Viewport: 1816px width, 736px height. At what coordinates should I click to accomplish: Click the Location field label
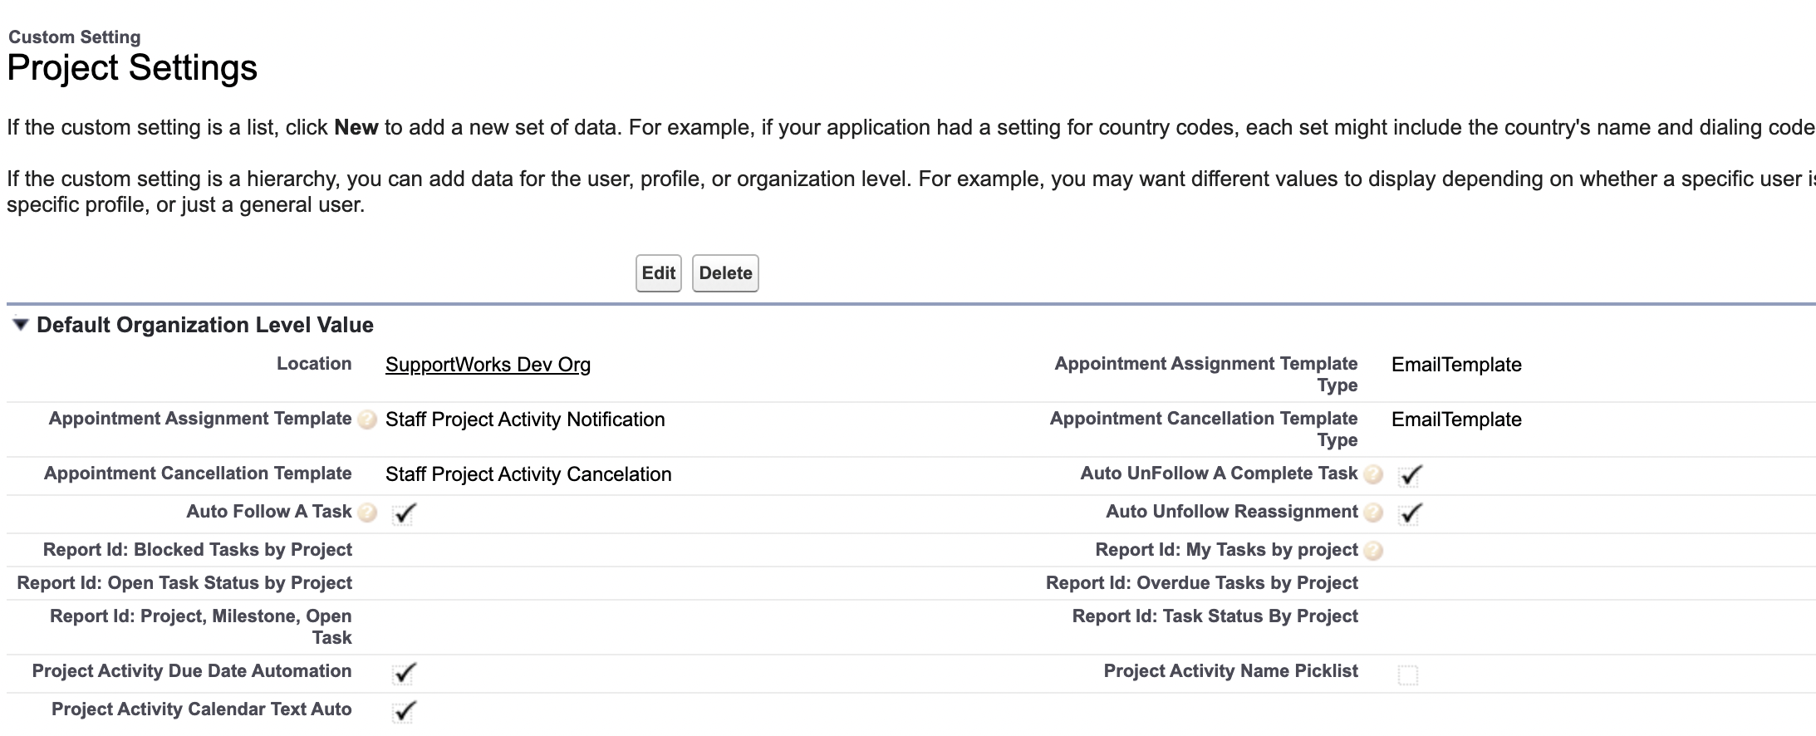[314, 364]
